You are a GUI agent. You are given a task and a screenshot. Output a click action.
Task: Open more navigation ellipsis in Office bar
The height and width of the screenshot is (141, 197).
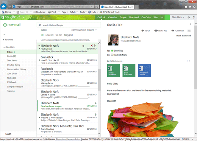coord(162,17)
